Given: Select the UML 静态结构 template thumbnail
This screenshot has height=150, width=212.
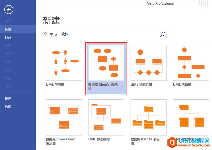Looking at the screenshot, I should coord(106,117).
